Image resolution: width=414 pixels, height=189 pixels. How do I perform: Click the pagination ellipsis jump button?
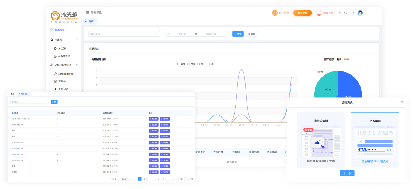[x=168, y=179]
